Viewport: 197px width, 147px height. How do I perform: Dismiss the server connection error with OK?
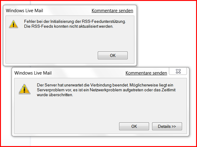pos(134,126)
